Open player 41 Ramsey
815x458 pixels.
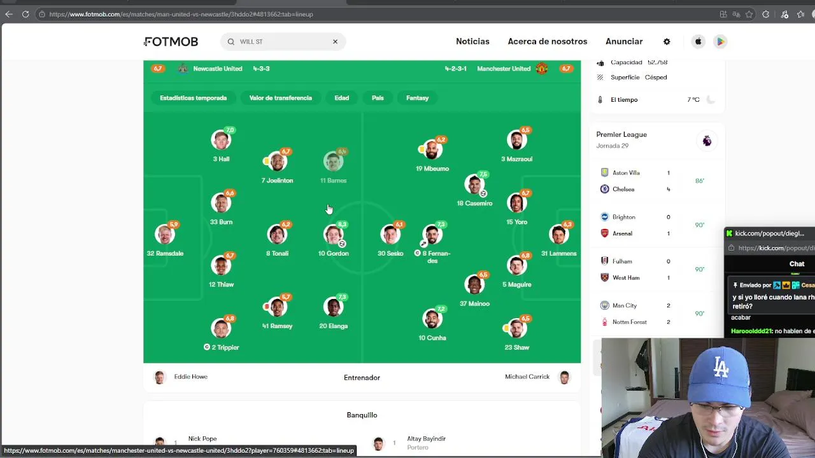277,312
